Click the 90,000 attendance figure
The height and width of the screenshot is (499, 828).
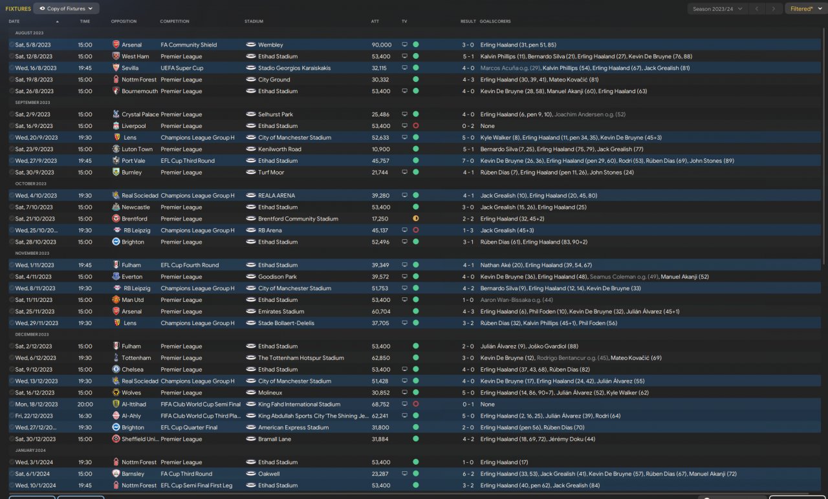(x=382, y=45)
